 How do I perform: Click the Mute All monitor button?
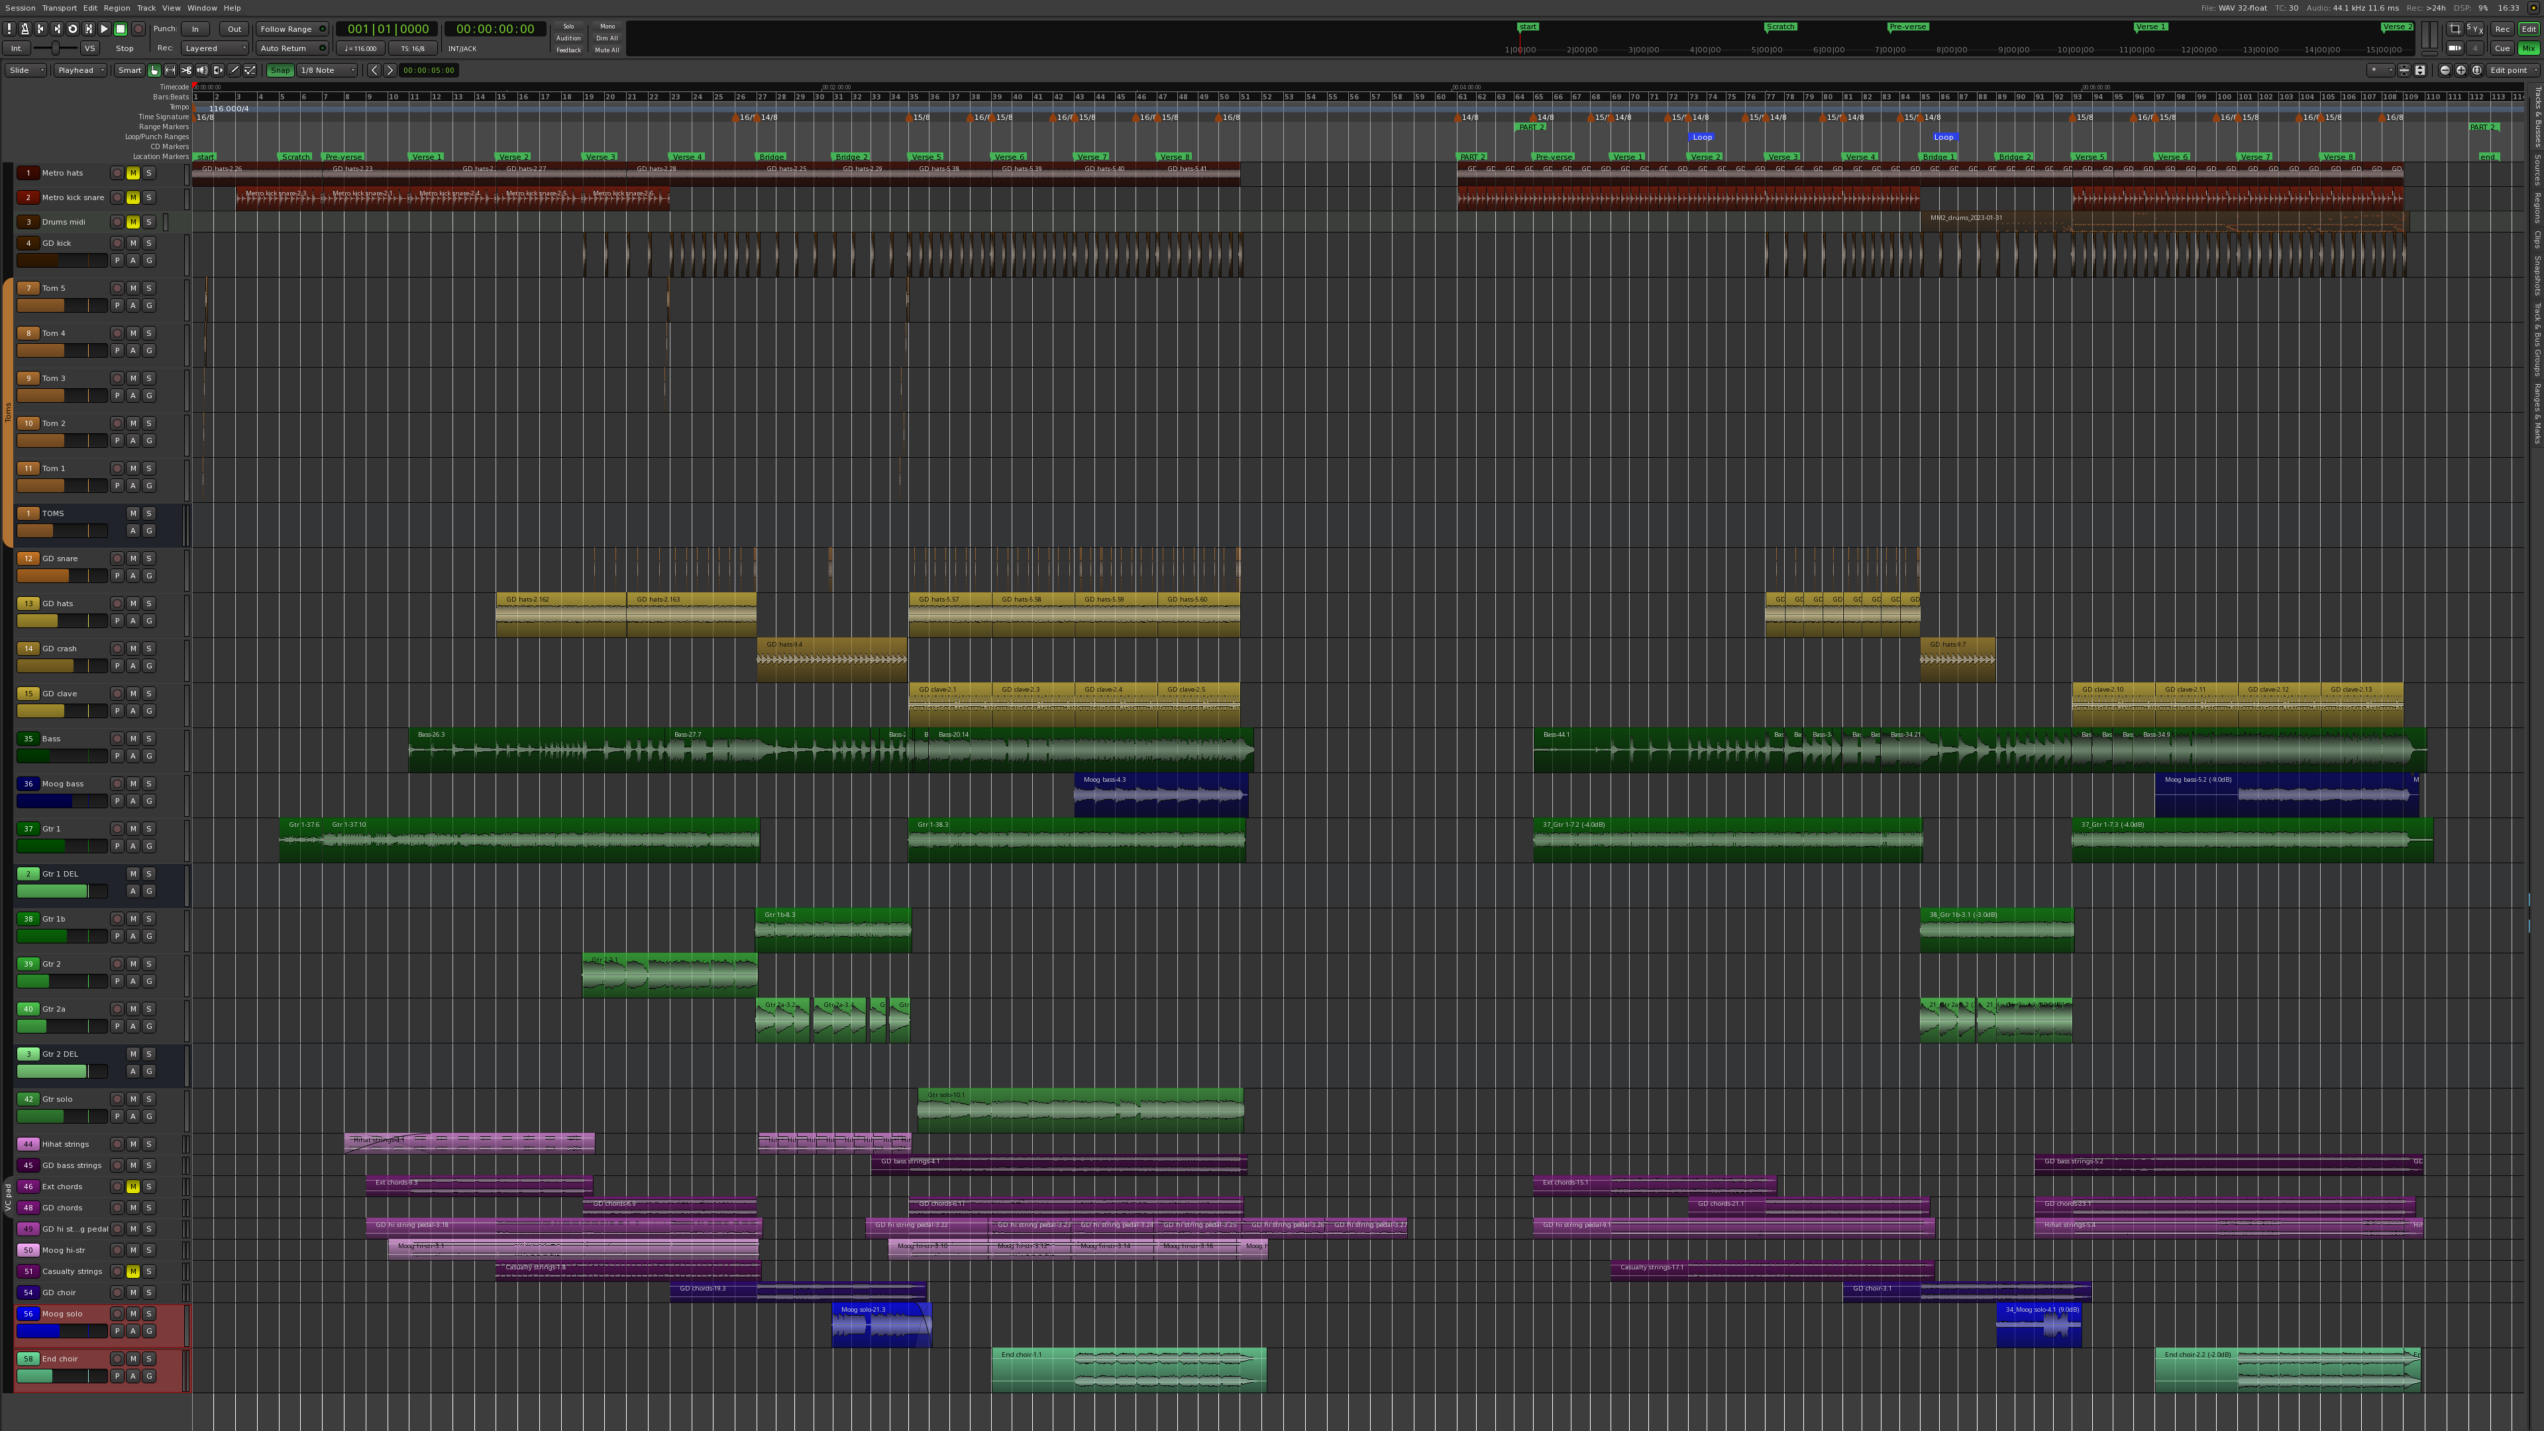[606, 50]
